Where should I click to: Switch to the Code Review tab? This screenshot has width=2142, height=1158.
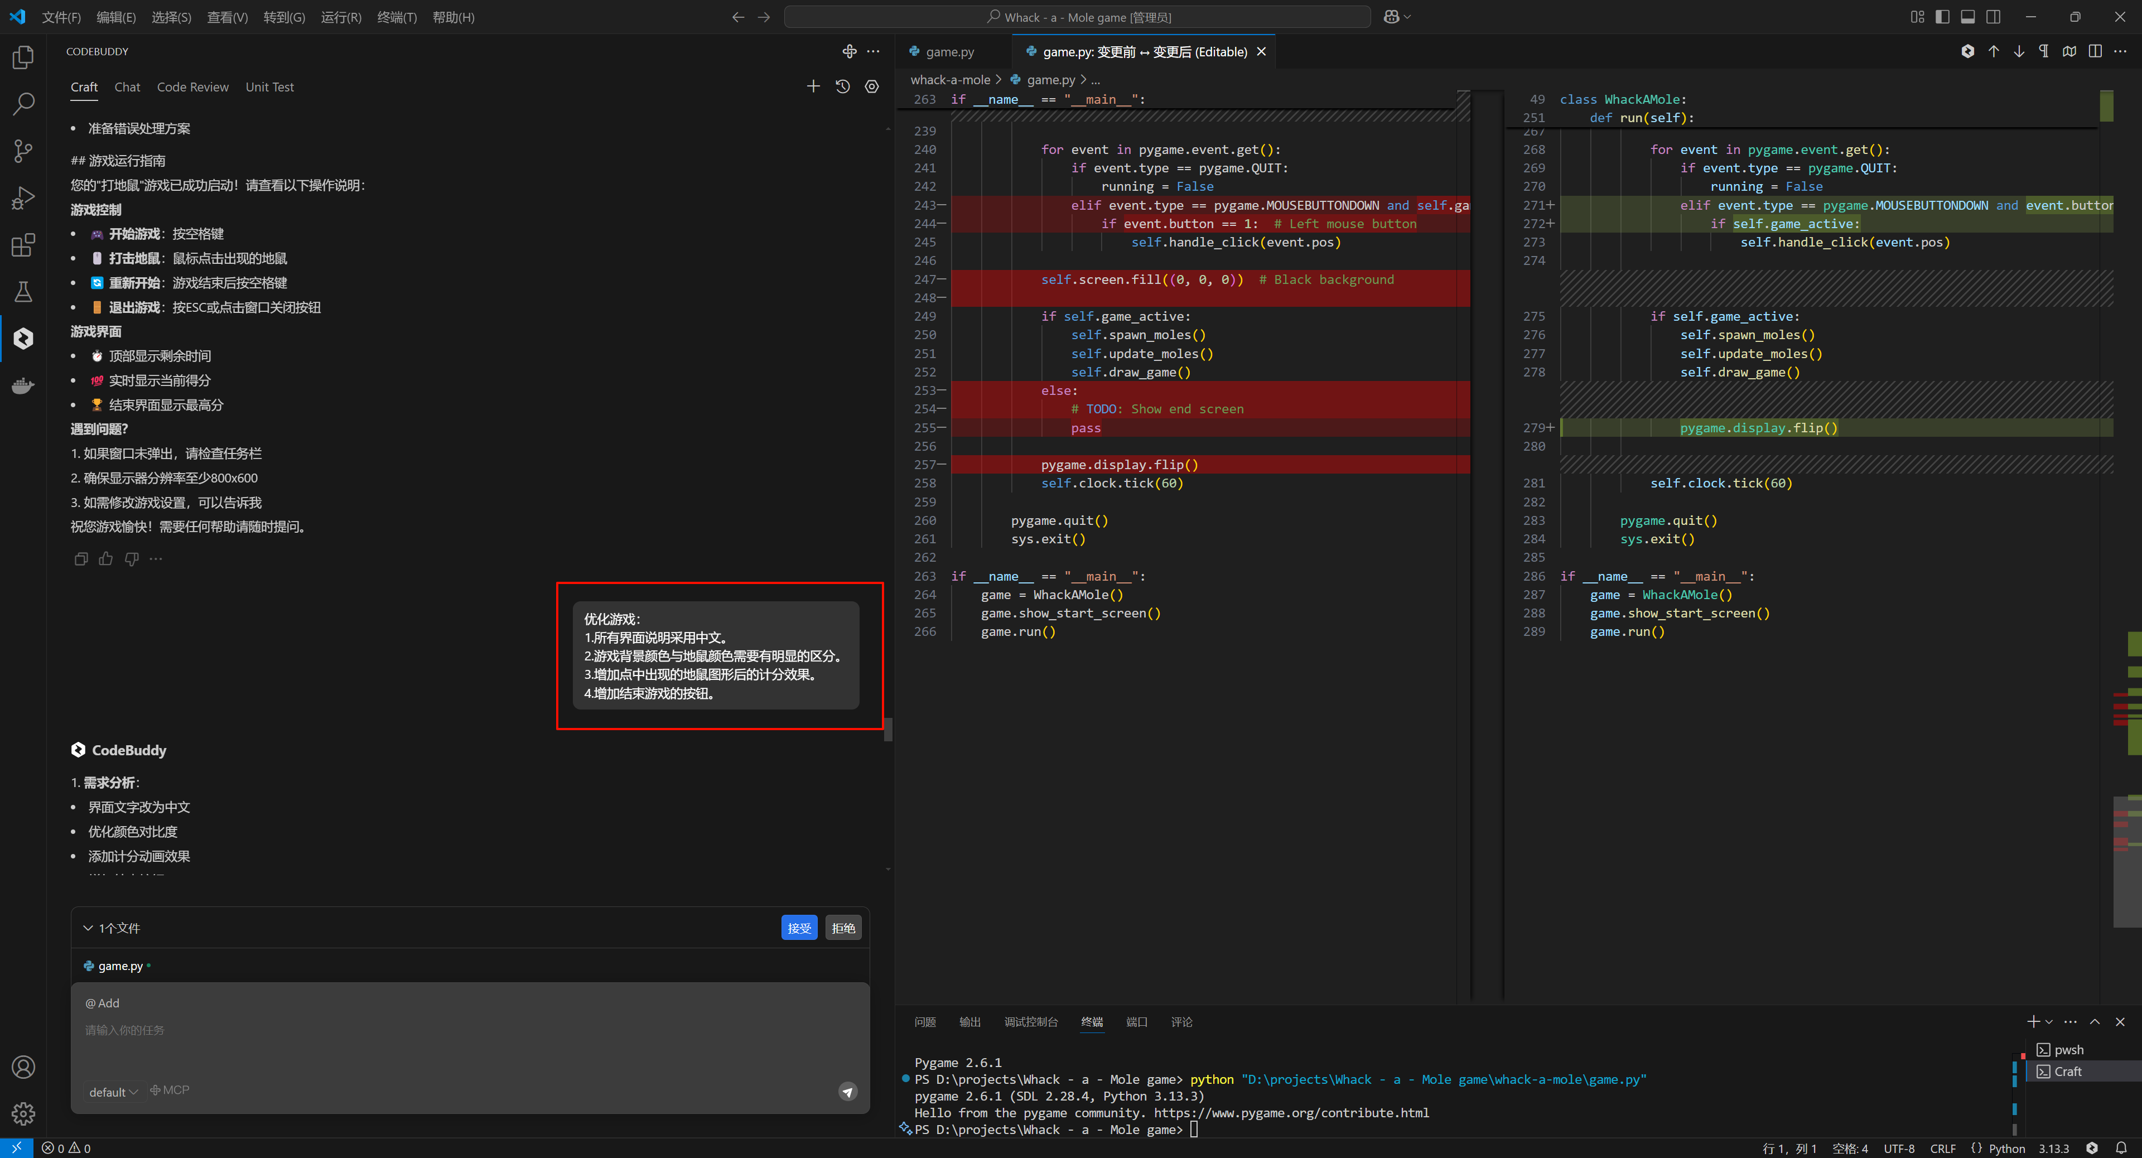(192, 87)
